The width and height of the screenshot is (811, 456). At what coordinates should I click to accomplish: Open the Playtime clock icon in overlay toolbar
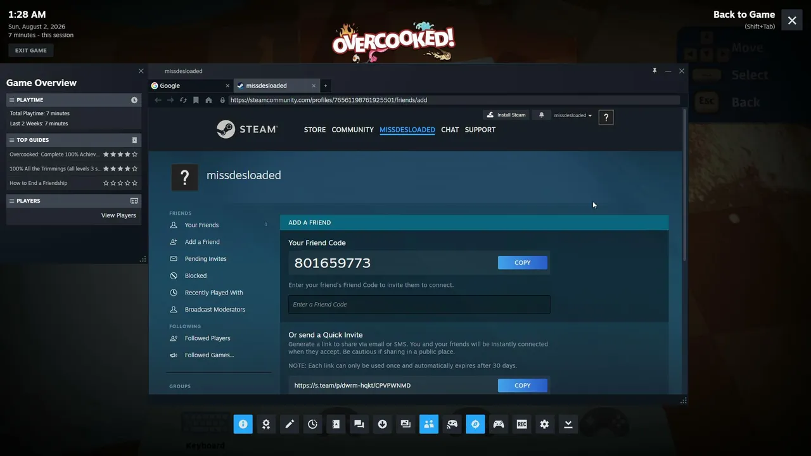tap(312, 424)
